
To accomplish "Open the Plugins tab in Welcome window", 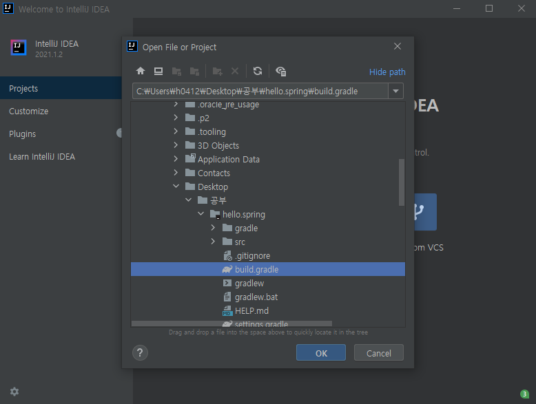I will (x=61, y=134).
